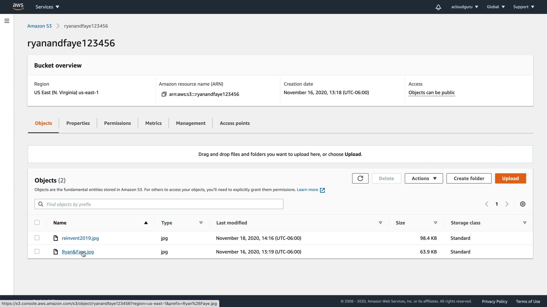This screenshot has width=547, height=307.
Task: Select all objects with header checkbox
Action: 37,223
